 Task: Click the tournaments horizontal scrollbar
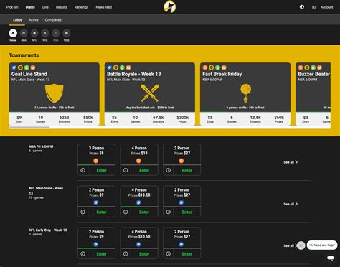pos(29,127)
